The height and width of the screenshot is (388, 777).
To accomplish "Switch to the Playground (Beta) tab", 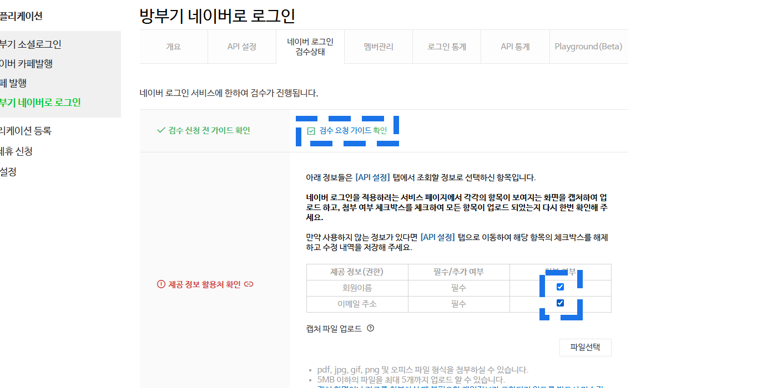I will [x=588, y=47].
